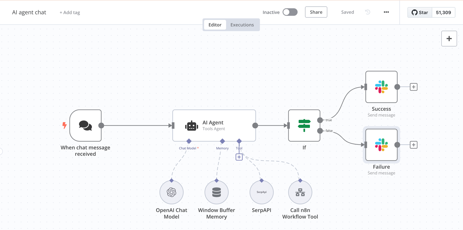The width and height of the screenshot is (463, 230).
Task: Click the Chat Model diamond connector
Action: click(x=189, y=141)
